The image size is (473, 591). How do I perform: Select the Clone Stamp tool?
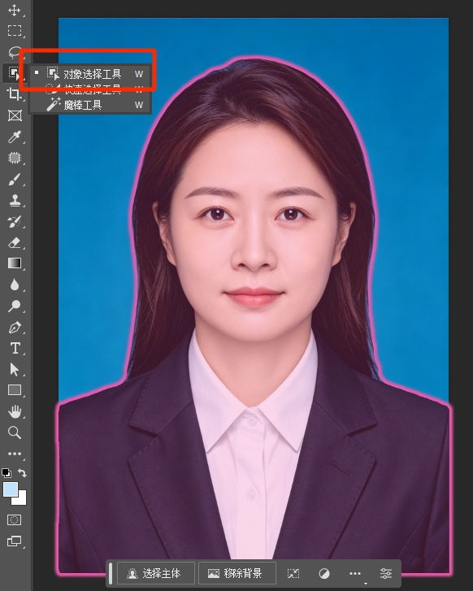point(15,200)
